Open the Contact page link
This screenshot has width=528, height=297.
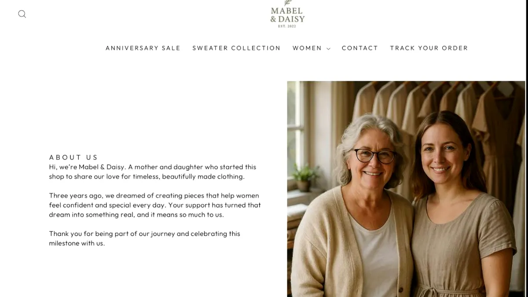(360, 48)
